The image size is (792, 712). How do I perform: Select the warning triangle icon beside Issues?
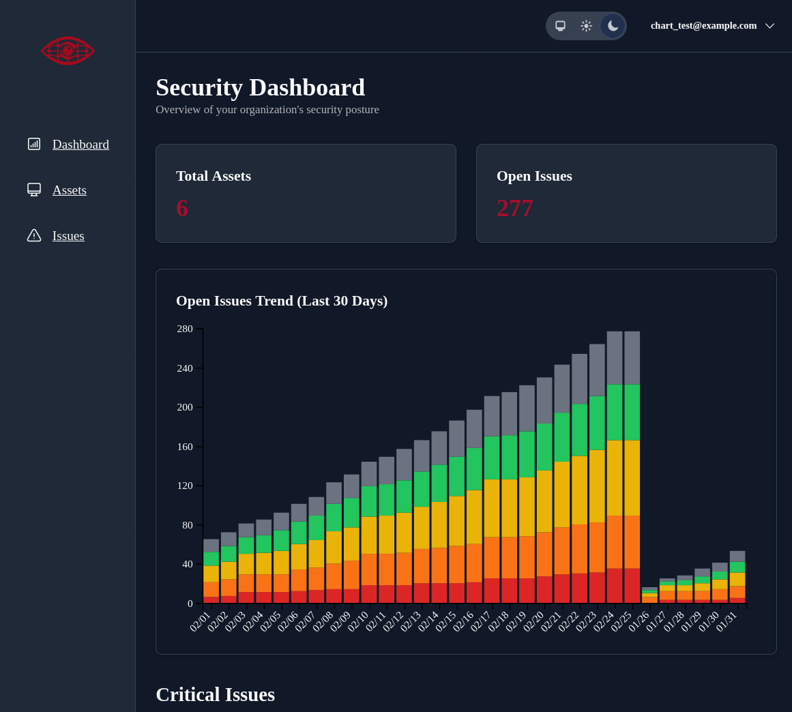pyautogui.click(x=34, y=235)
